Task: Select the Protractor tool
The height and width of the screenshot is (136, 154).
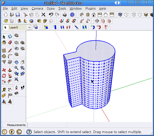Action: 4,96
